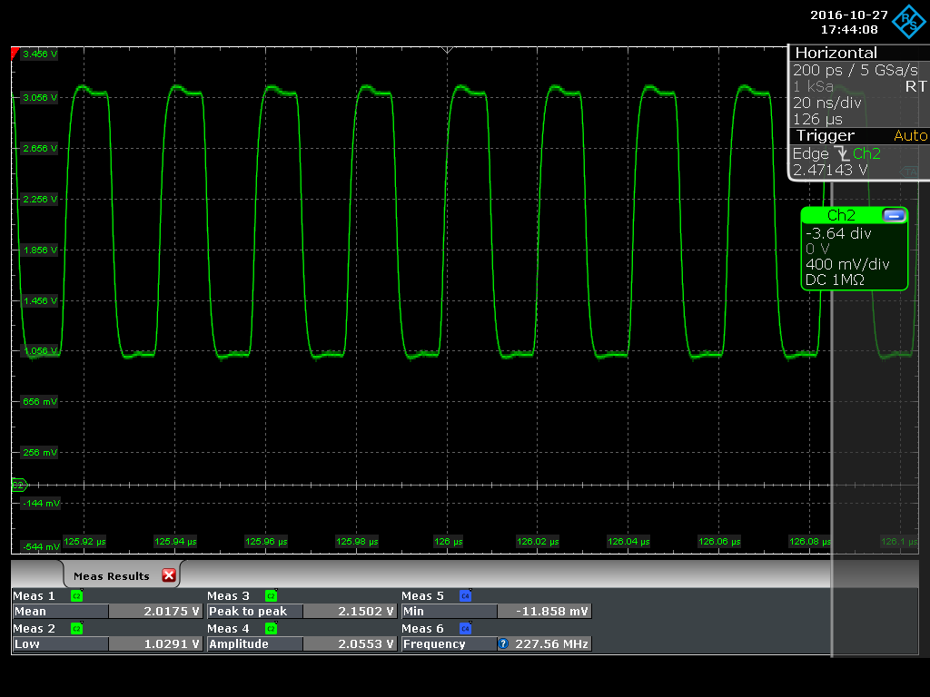
Task: Click the red trigger level marker top-left
Action: pos(15,54)
